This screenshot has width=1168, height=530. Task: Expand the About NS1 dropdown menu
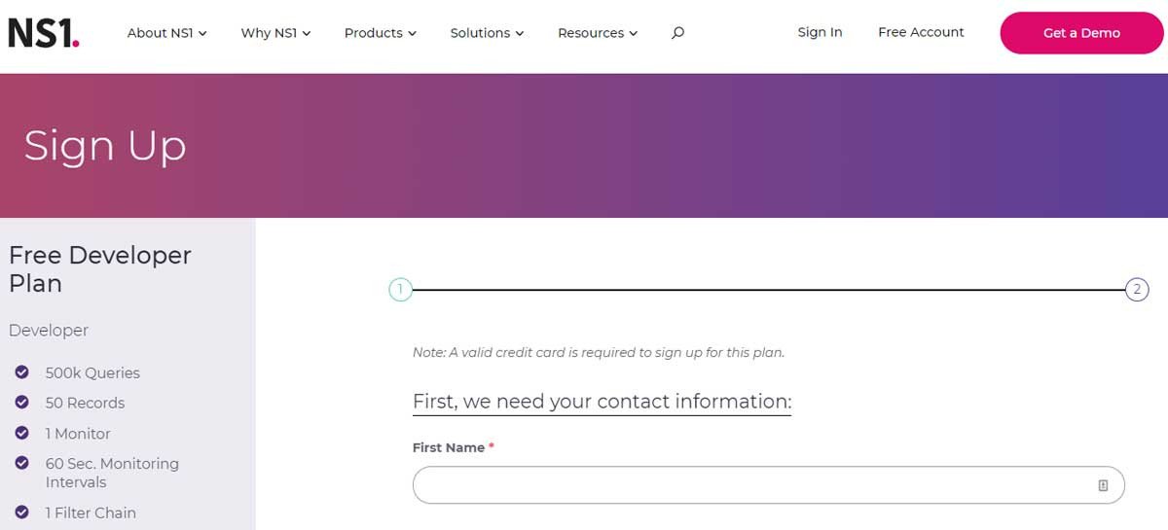[166, 32]
